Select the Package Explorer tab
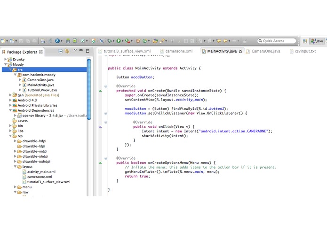The height and width of the screenshot is (232, 327). pos(22,52)
